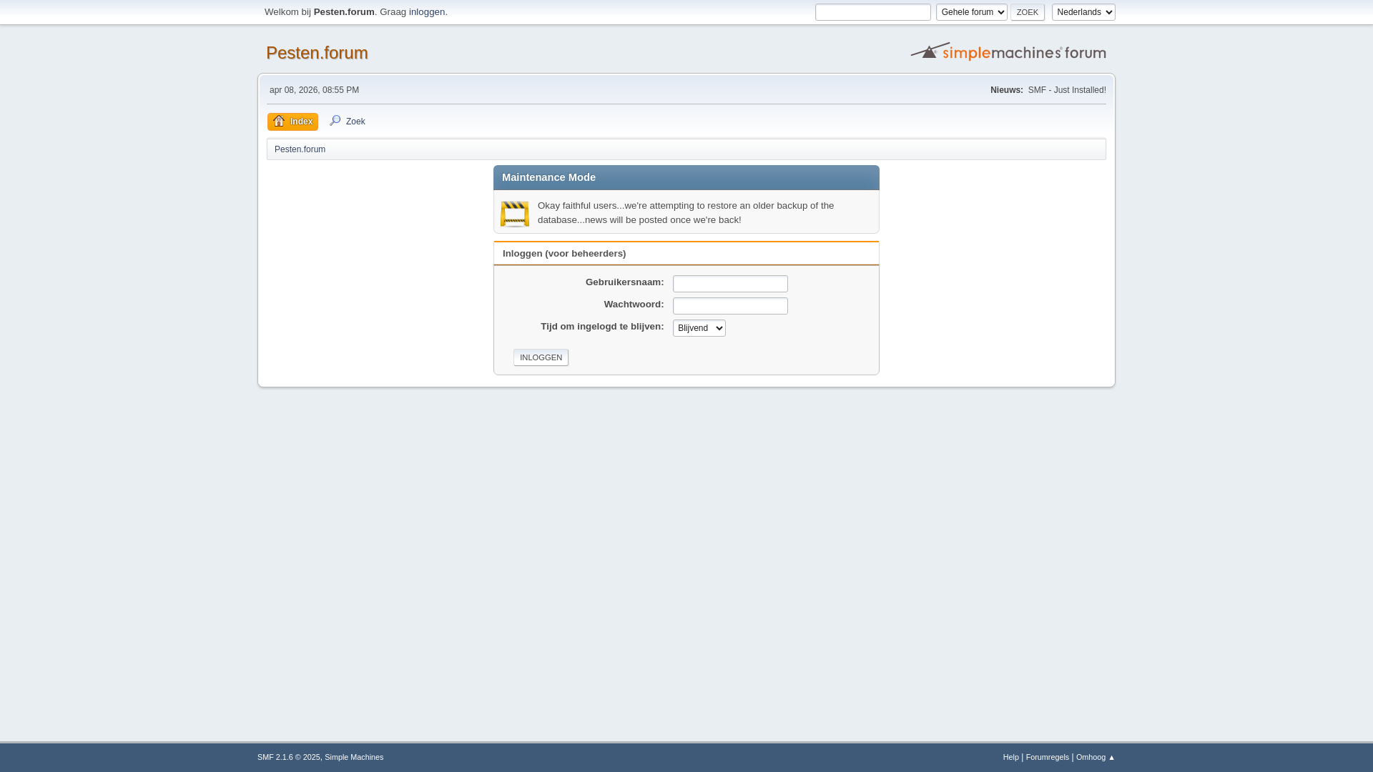Open the Forumregels footer link
Image resolution: width=1373 pixels, height=772 pixels.
(1047, 757)
